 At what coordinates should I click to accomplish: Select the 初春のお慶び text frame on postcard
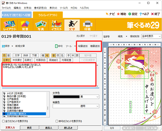pos(150,93)
